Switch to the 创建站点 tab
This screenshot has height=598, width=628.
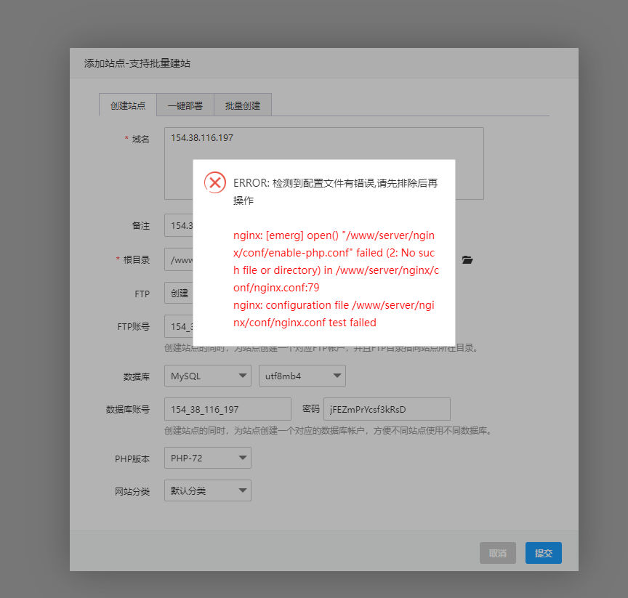coord(128,105)
